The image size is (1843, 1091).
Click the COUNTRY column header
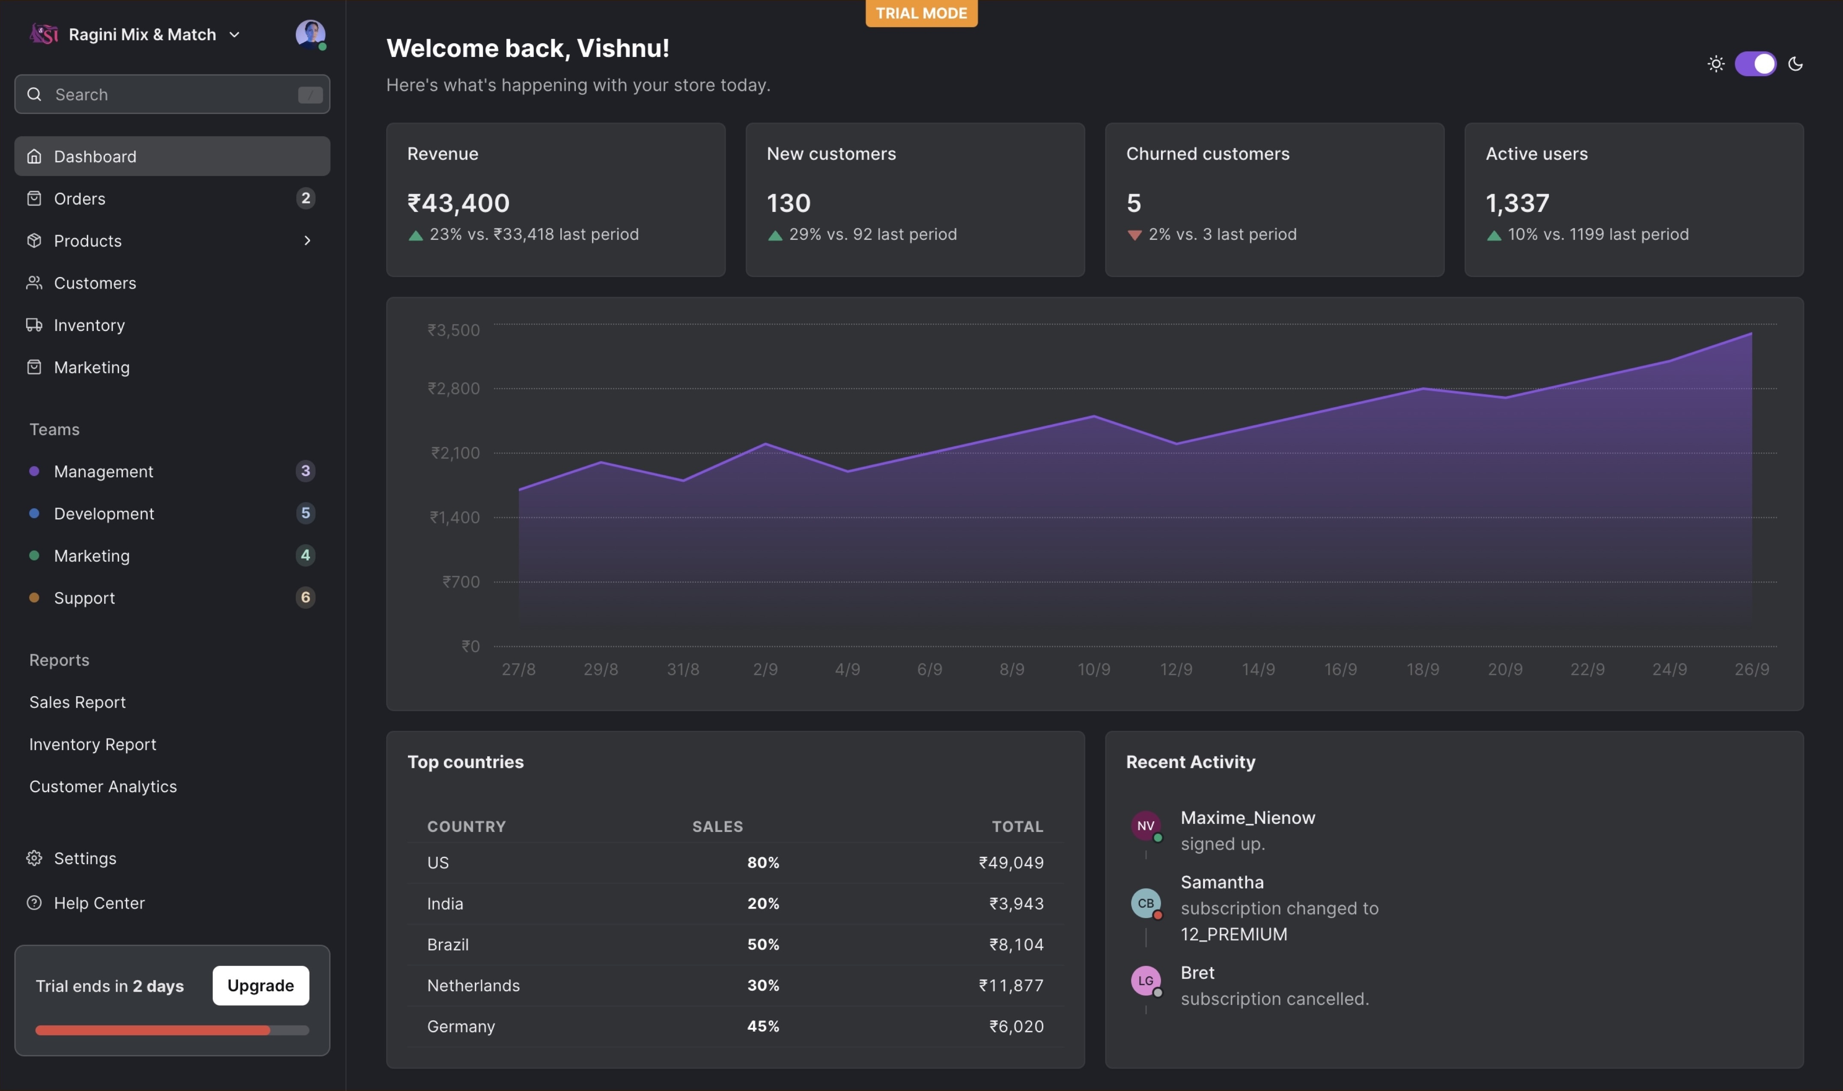click(x=467, y=826)
